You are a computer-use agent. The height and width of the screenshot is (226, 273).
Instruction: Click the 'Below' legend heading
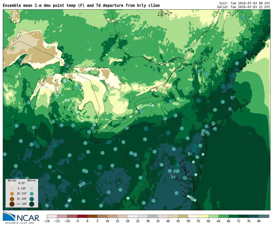pos(12,180)
